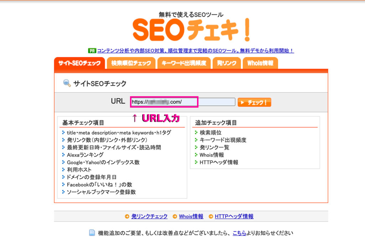Viewport: 365px width, 244px height.
Task: Open the 発リンクチェック footer link
Action: [x=149, y=216]
